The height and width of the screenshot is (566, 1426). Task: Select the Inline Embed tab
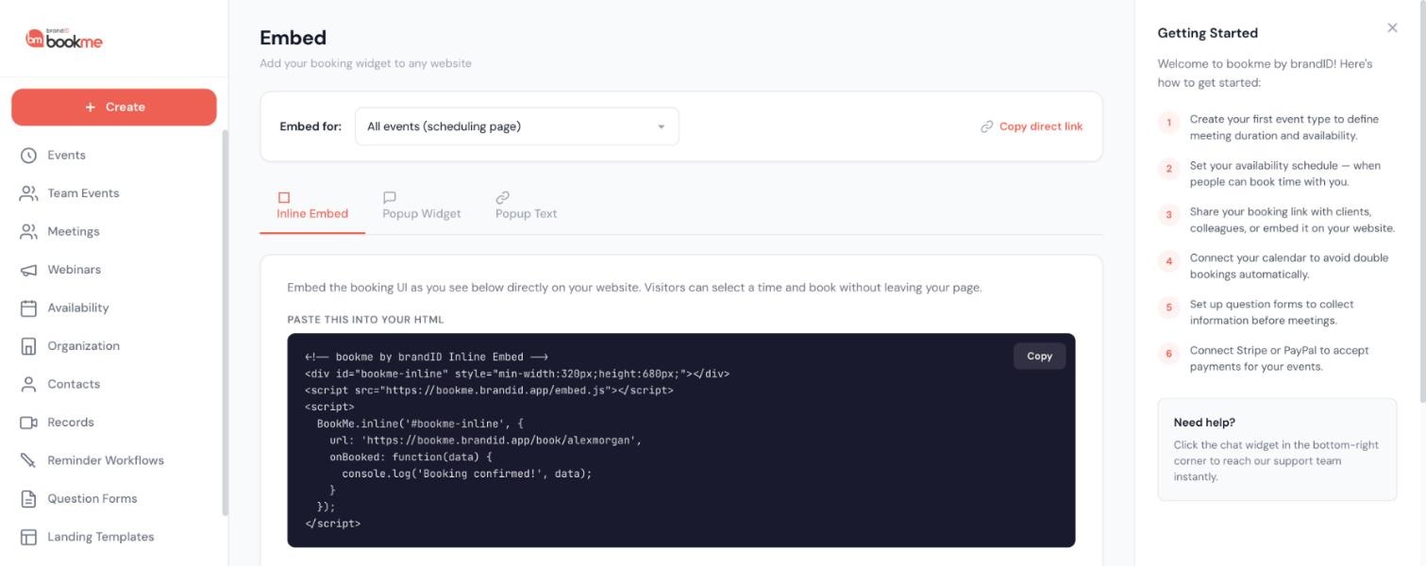(x=312, y=206)
